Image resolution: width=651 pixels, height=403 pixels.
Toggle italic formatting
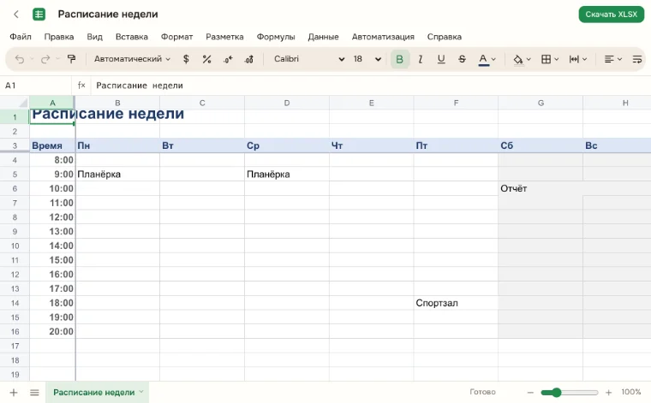pyautogui.click(x=421, y=59)
